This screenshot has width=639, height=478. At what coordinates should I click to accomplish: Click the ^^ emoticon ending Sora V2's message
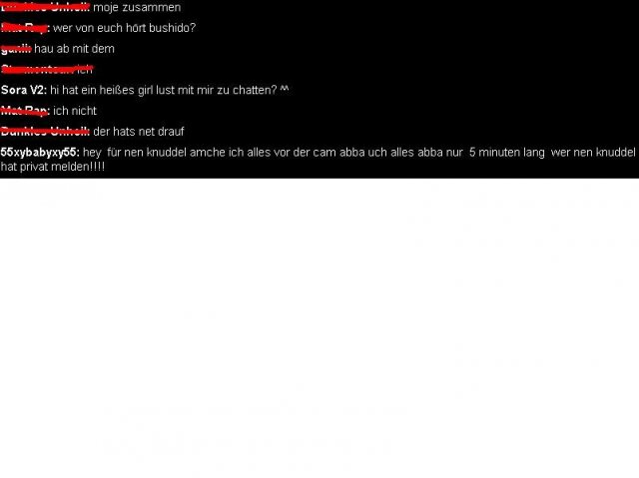coord(284,89)
